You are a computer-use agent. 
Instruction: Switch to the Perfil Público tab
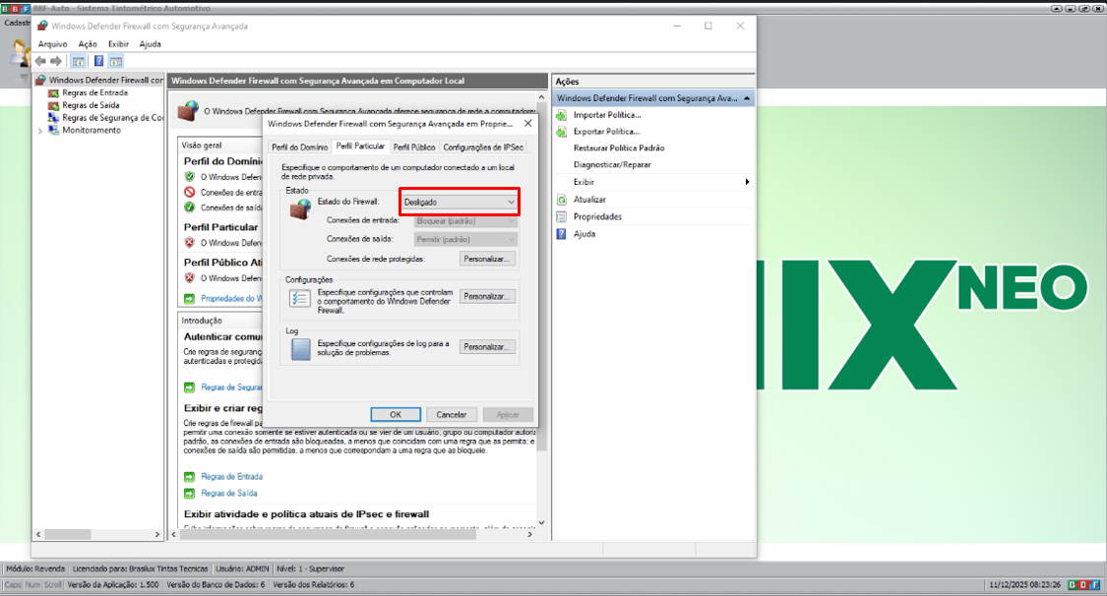tap(413, 147)
